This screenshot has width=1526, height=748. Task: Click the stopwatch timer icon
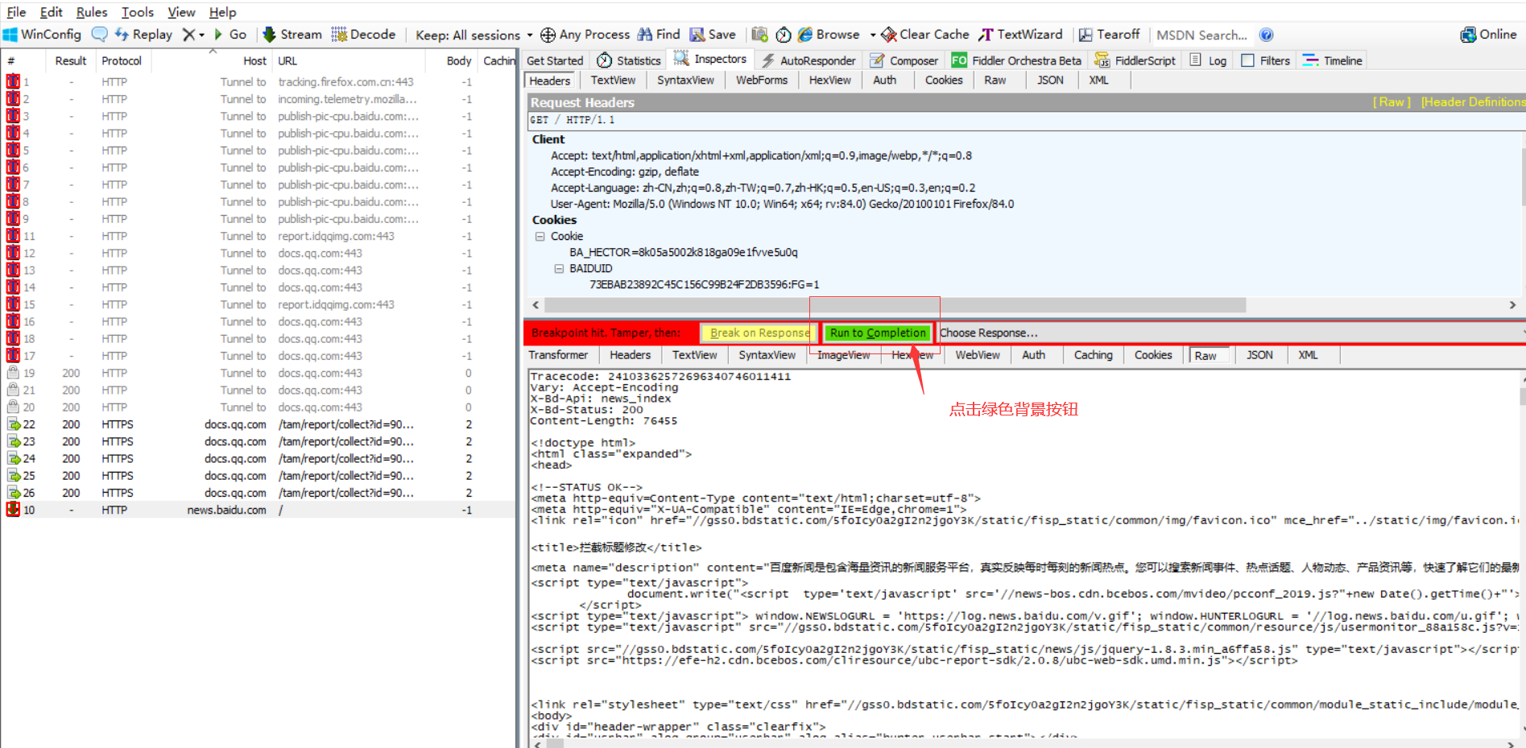[784, 35]
